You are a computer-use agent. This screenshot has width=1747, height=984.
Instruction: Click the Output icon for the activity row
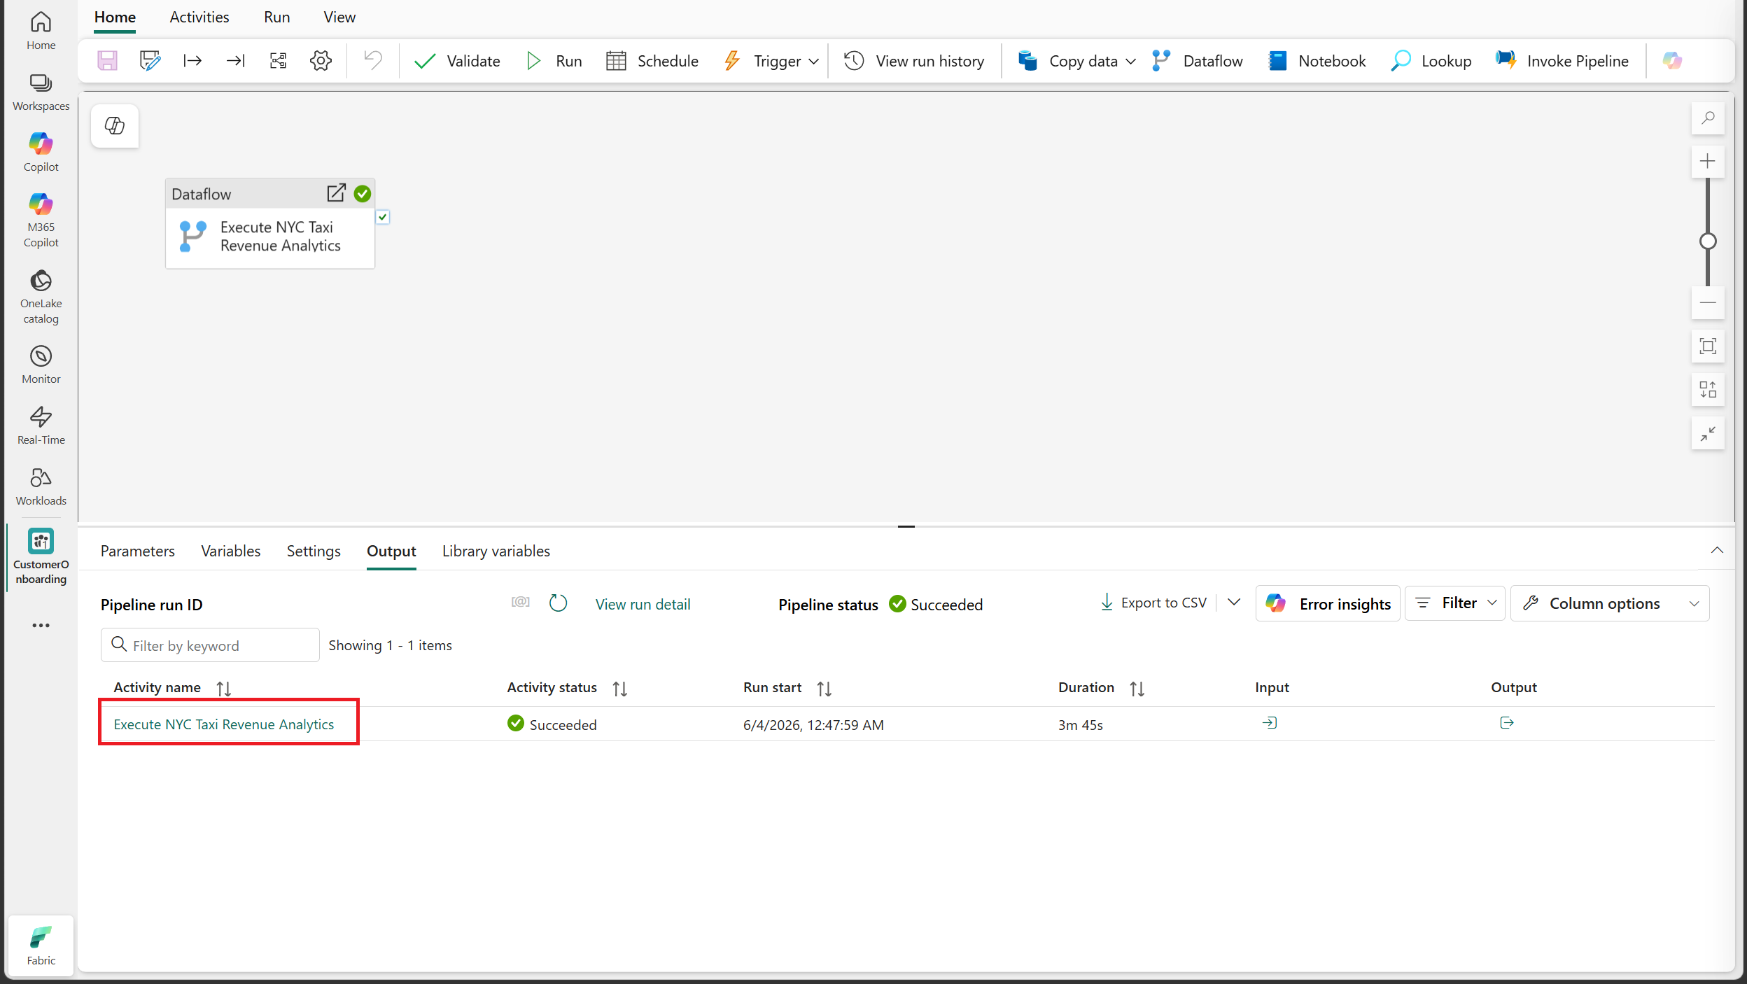tap(1507, 723)
